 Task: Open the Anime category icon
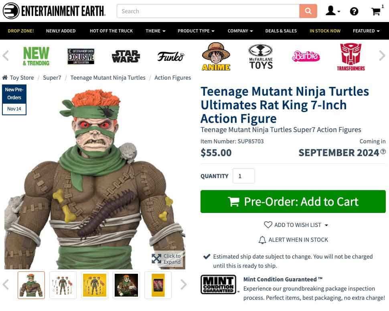pos(215,56)
